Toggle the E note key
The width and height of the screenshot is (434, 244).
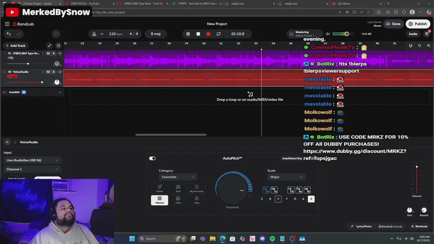(278, 199)
